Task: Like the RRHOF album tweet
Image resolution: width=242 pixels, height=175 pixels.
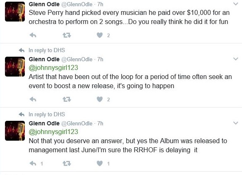Action: tap(100, 163)
